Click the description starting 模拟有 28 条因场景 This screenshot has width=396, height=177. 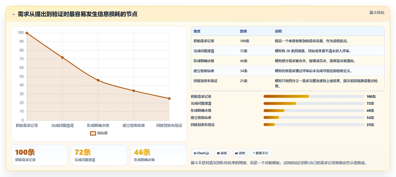coord(313,51)
